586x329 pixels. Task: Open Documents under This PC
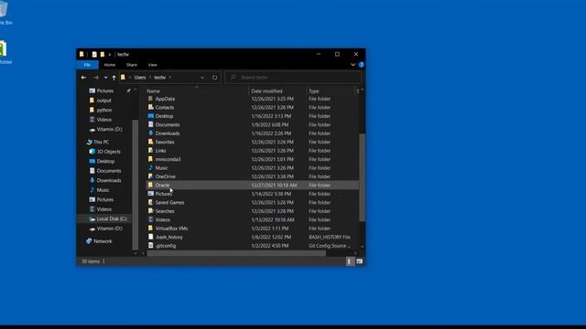tap(109, 171)
